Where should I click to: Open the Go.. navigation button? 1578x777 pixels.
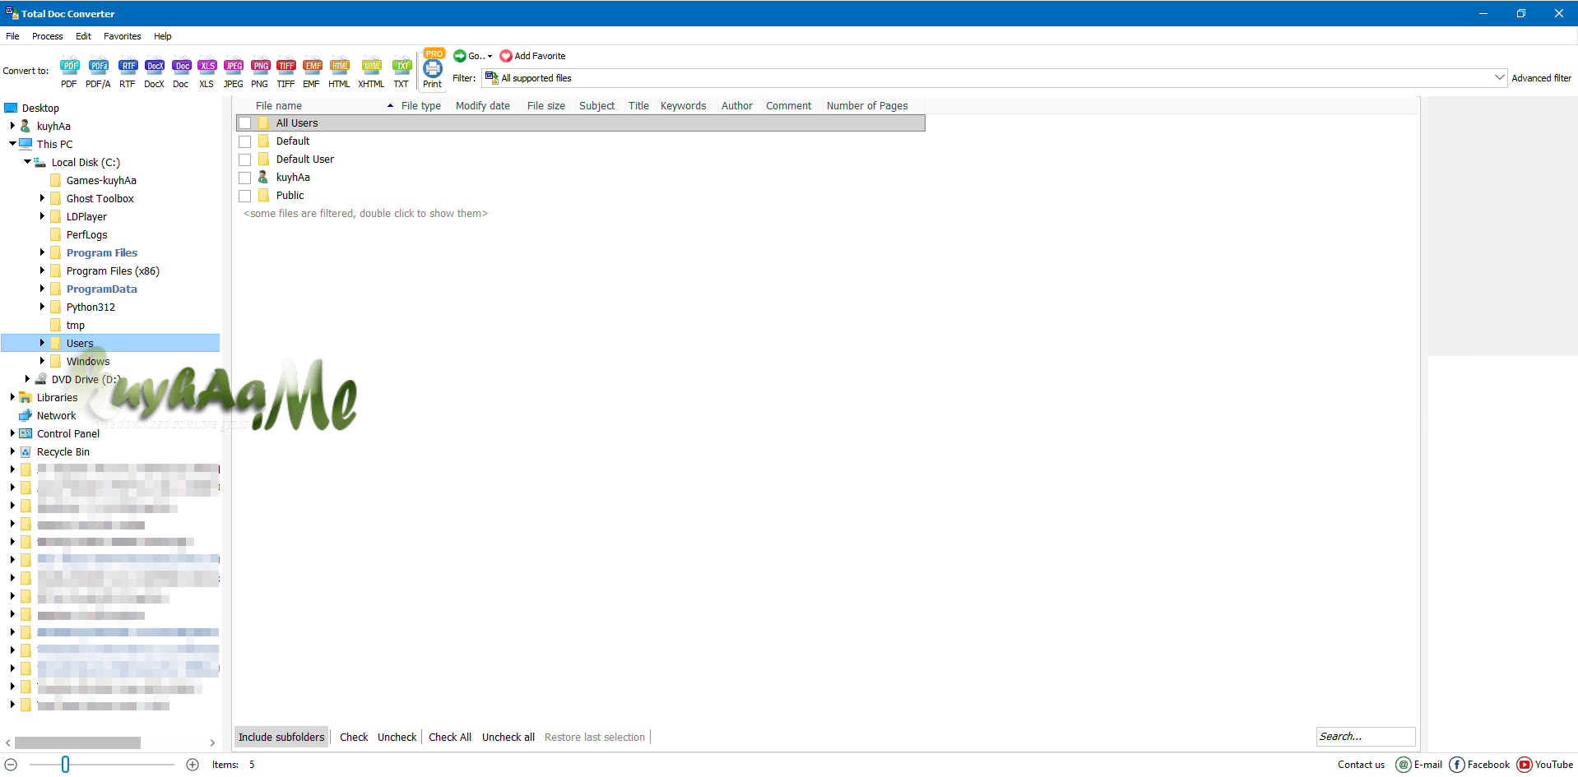(473, 56)
